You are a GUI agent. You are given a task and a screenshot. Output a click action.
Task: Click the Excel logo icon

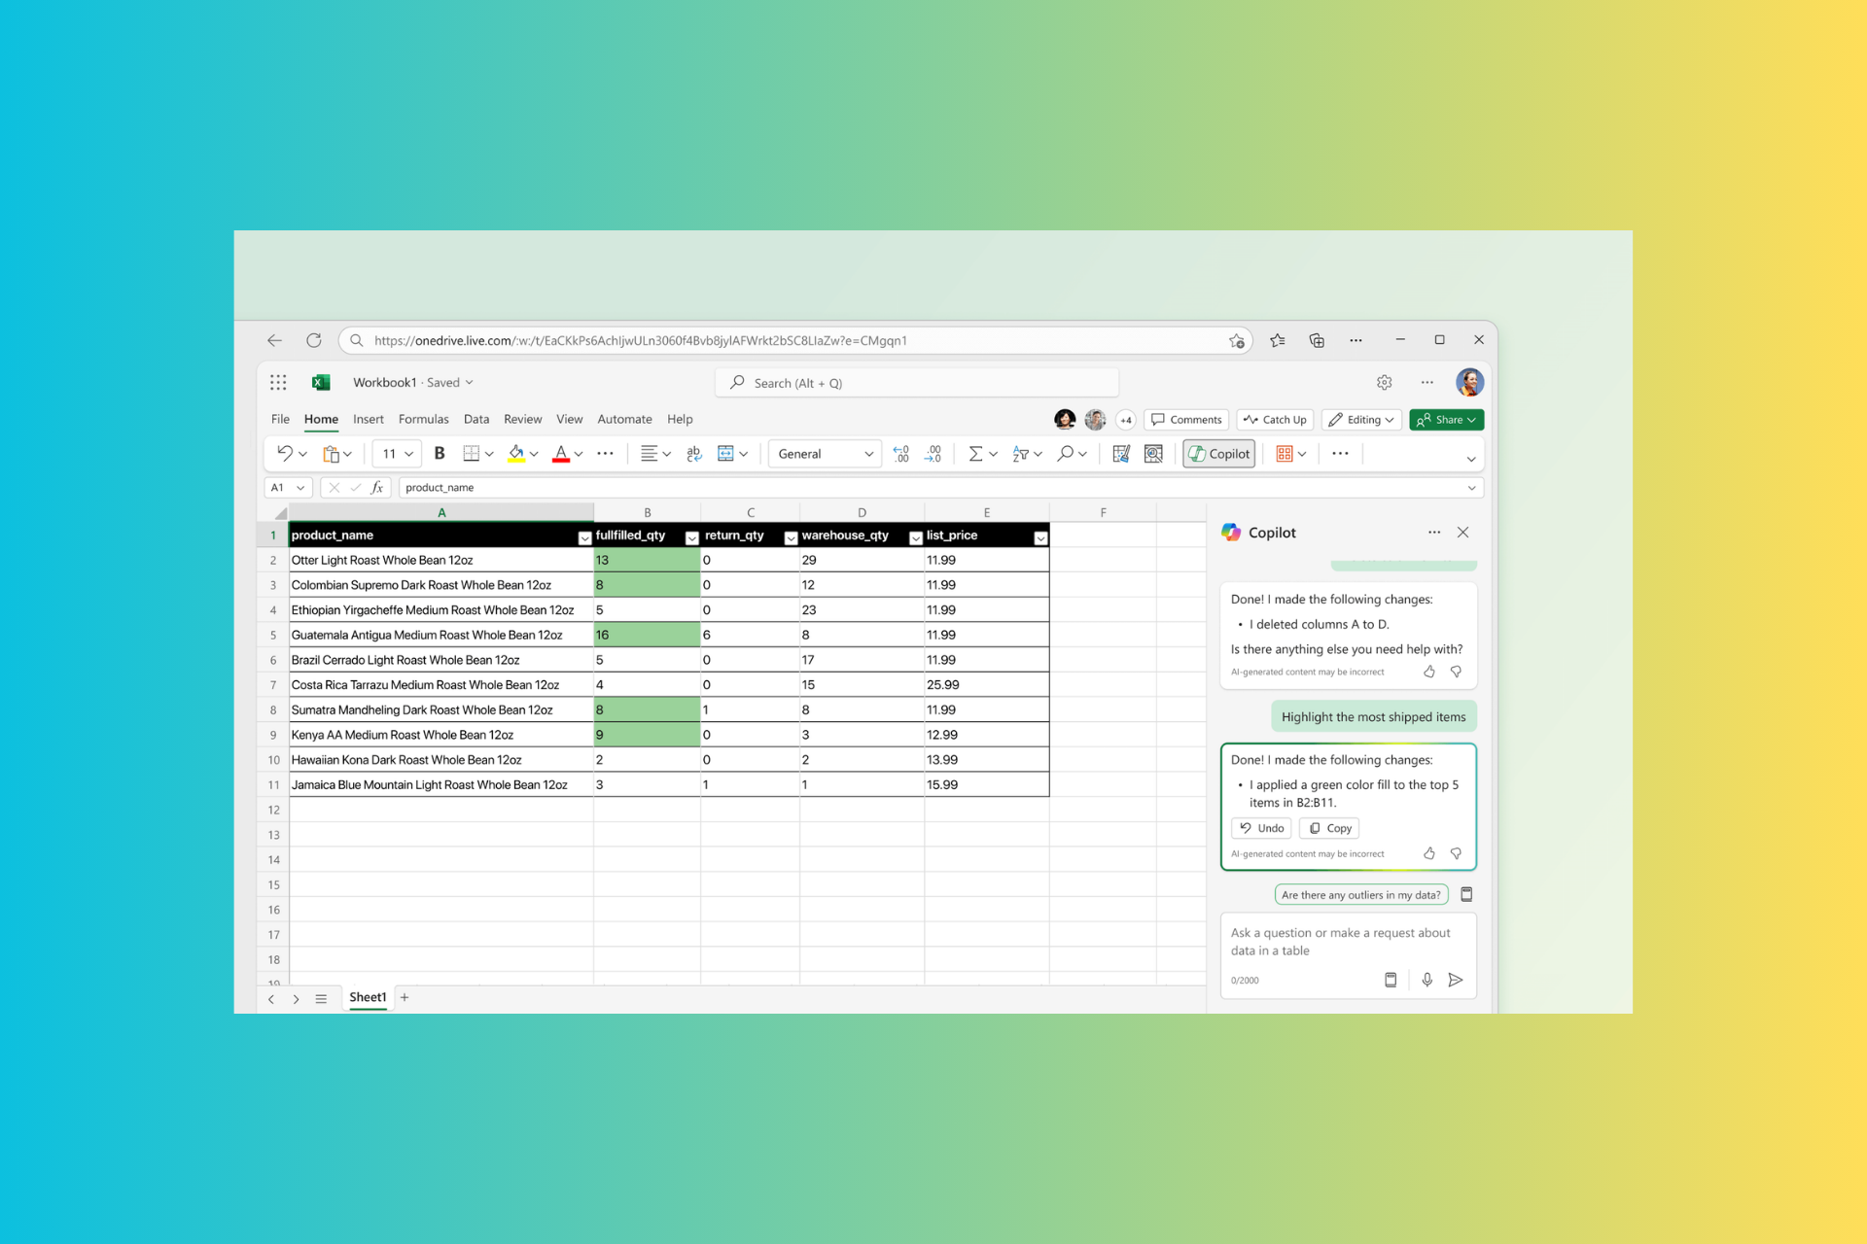tap(321, 382)
